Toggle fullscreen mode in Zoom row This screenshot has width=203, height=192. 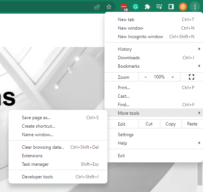192,77
